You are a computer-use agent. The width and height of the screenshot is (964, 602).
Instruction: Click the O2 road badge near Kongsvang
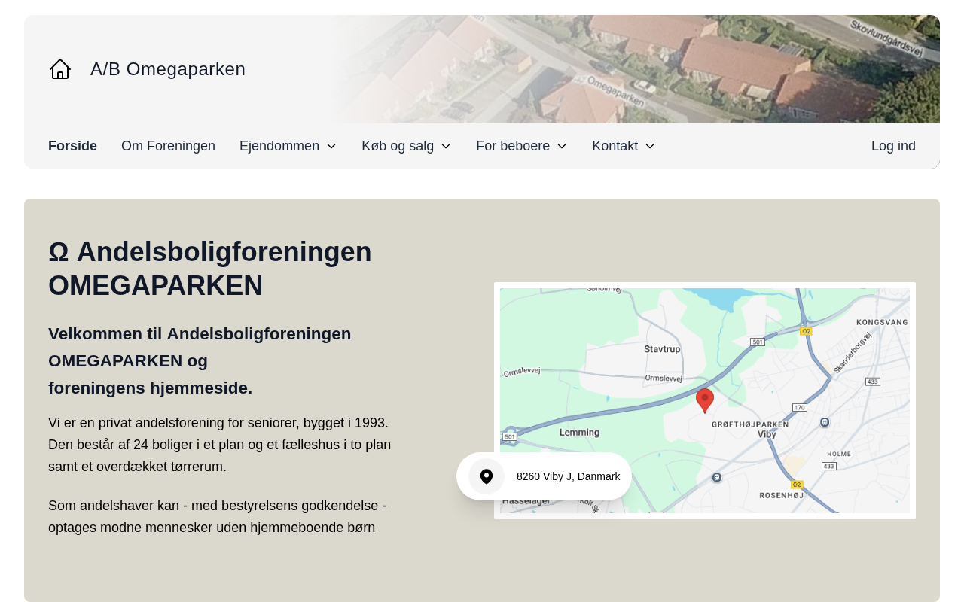(x=806, y=331)
